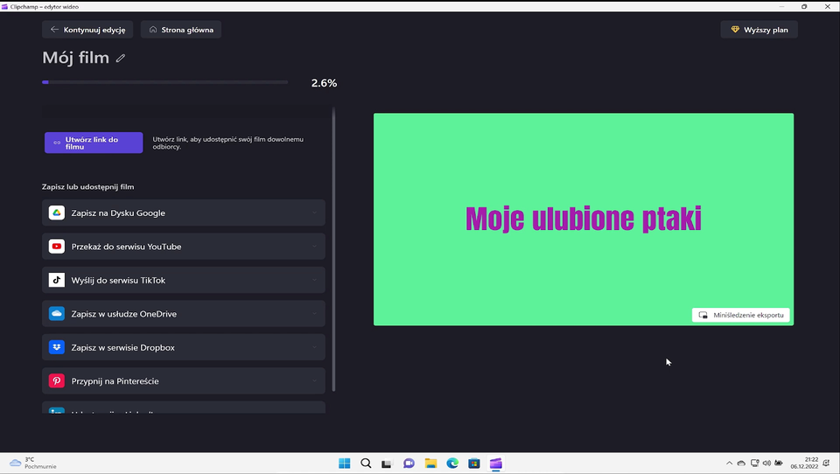Click the pencil icon beside Mój film
Image resolution: width=840 pixels, height=474 pixels.
(x=121, y=59)
